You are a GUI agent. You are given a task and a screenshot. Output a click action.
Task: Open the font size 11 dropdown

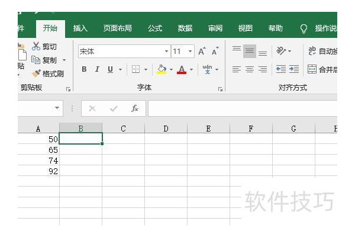click(190, 52)
